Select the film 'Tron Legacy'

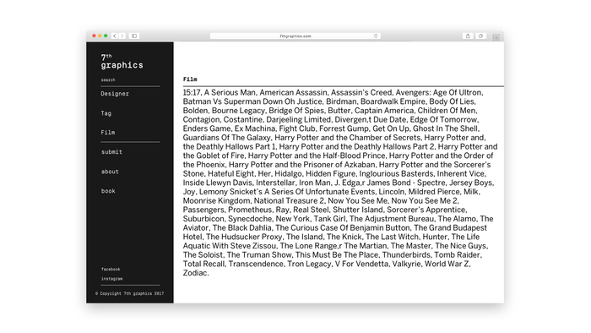coord(309,265)
